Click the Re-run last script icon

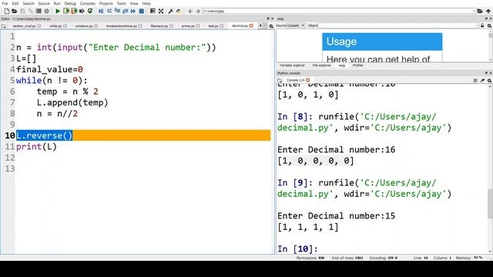pyautogui.click(x=90, y=11)
